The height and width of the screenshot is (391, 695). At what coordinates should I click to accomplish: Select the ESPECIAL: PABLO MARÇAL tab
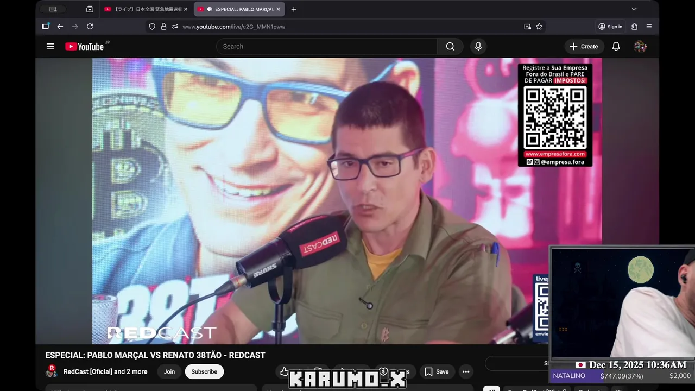239,9
